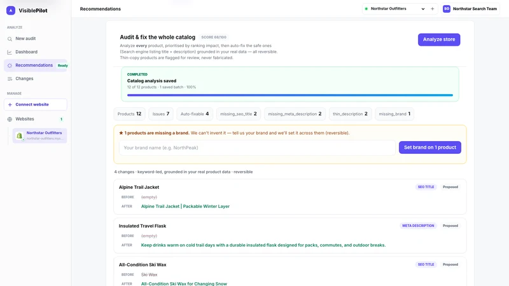The height and width of the screenshot is (286, 509).
Task: Click the Alpine Trail Jacket product title
Action: coord(139,187)
